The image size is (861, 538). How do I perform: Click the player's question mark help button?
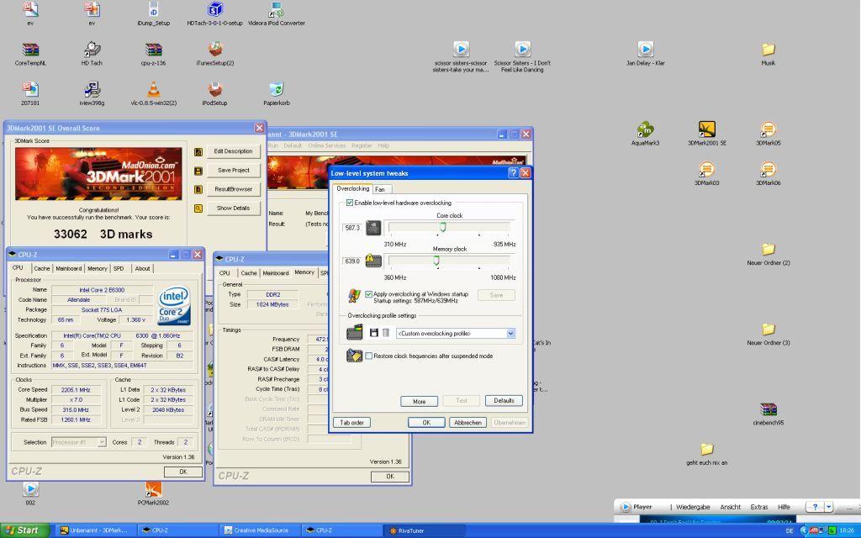pyautogui.click(x=815, y=507)
